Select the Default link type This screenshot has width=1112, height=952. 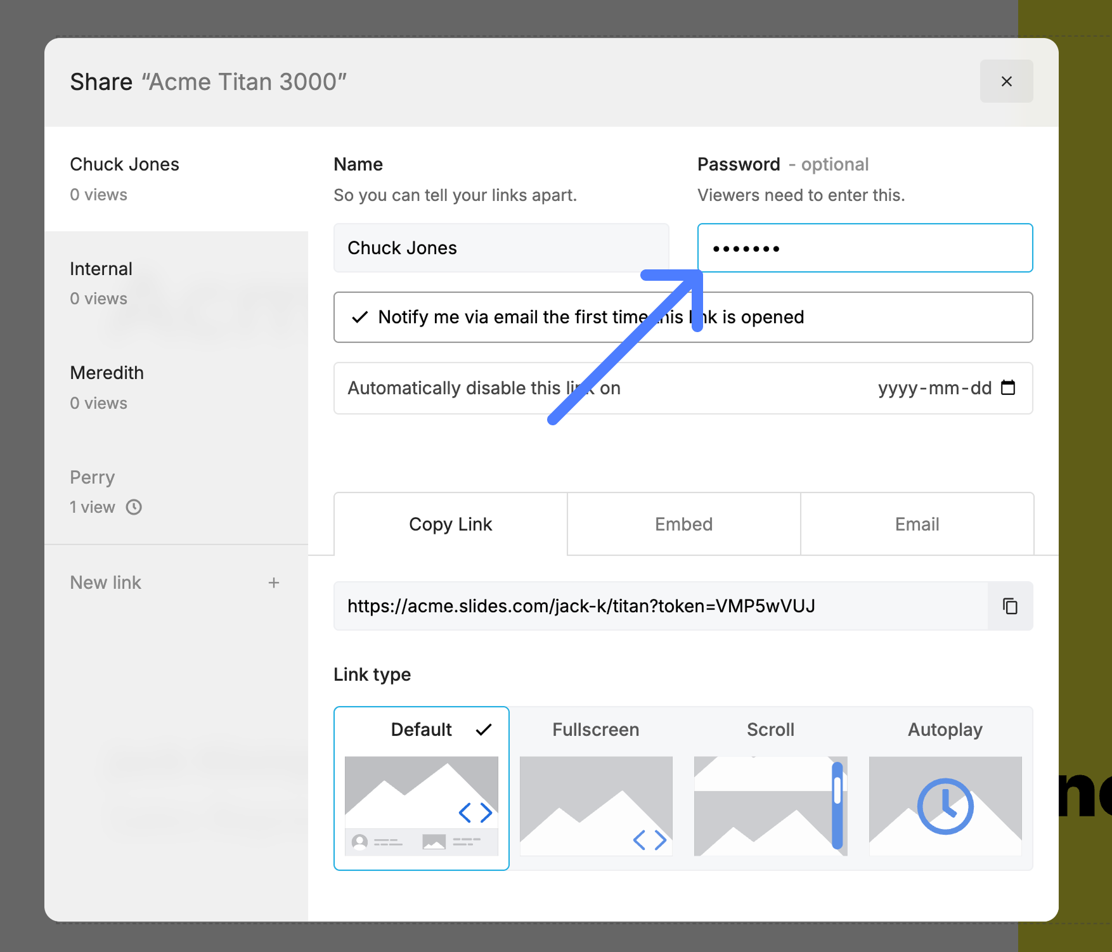click(422, 788)
